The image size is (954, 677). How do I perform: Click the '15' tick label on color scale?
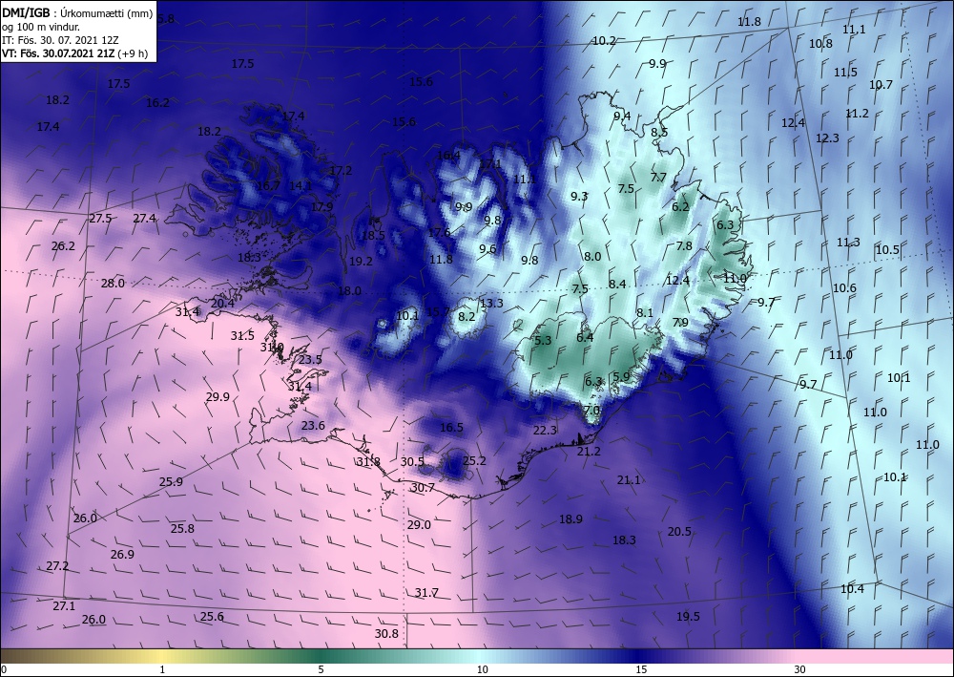(641, 669)
